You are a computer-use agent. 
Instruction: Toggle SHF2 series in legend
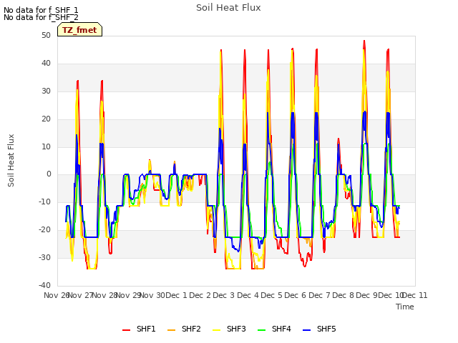pos(184,329)
